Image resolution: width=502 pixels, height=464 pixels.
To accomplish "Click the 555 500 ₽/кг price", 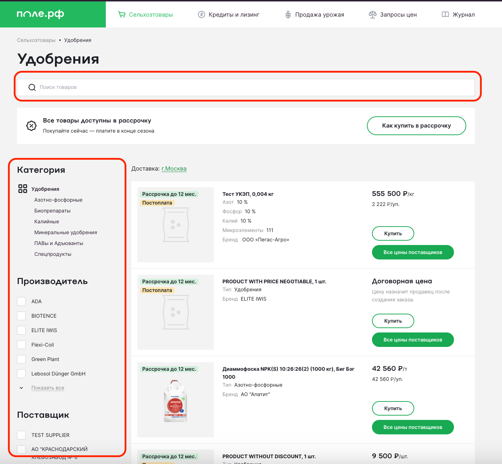I will click(393, 194).
